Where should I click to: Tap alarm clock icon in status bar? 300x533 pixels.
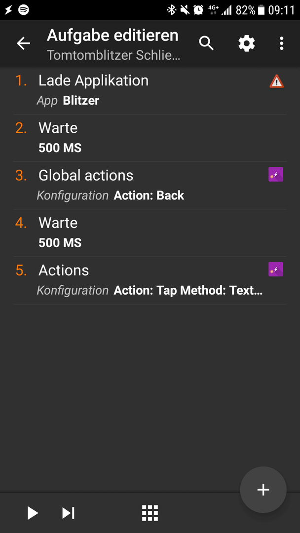coord(198,10)
